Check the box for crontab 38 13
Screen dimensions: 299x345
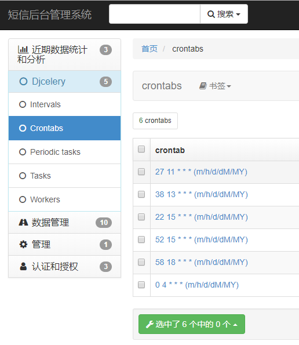point(141,194)
